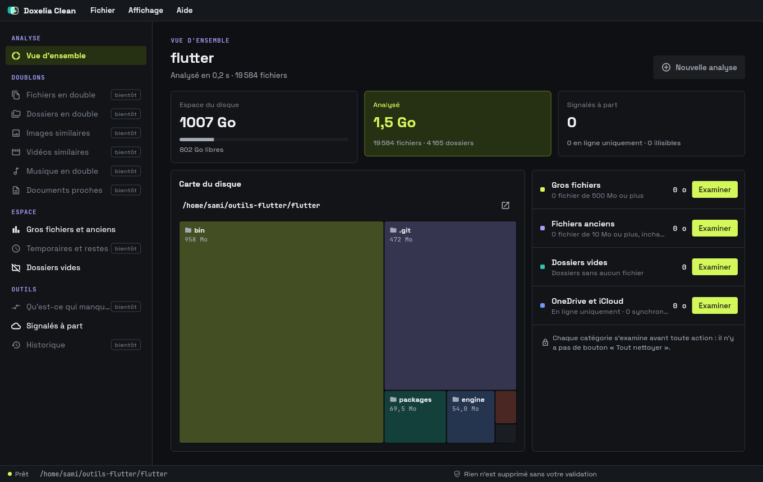Click the Espace du disque card
This screenshot has width=763, height=482.
pos(264,127)
